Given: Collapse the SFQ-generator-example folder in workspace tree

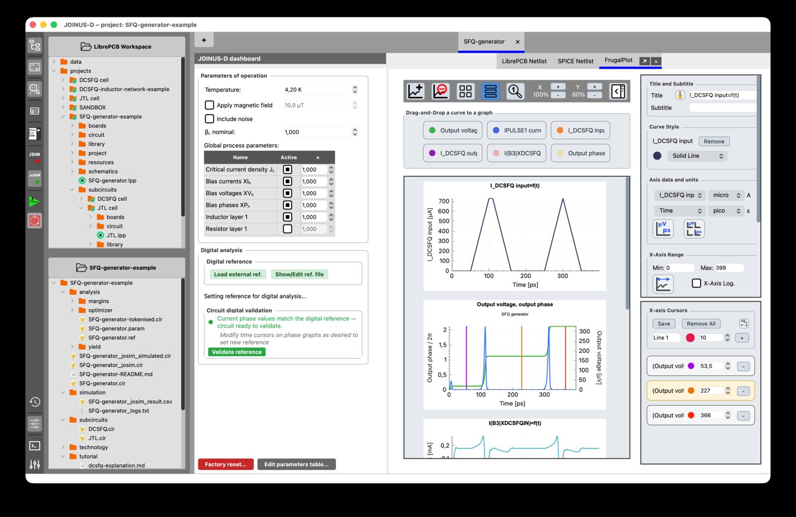Looking at the screenshot, I should click(63, 116).
